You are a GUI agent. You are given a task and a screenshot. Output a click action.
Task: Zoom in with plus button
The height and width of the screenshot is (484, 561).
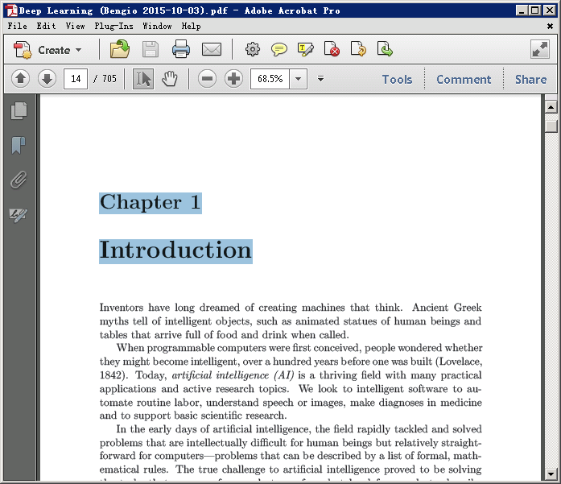coord(233,79)
